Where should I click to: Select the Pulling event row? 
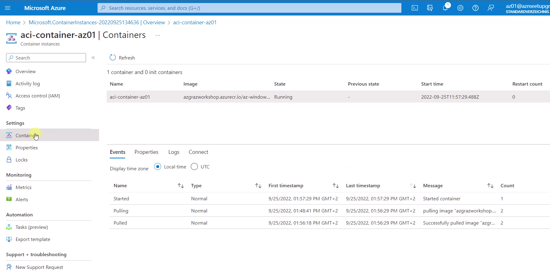click(x=330, y=211)
